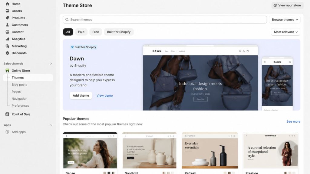
Task: Open Blog posts in the sidebar
Action: click(19, 85)
